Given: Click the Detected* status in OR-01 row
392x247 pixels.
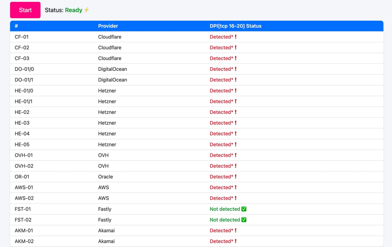Looking at the screenshot, I should coord(221,177).
